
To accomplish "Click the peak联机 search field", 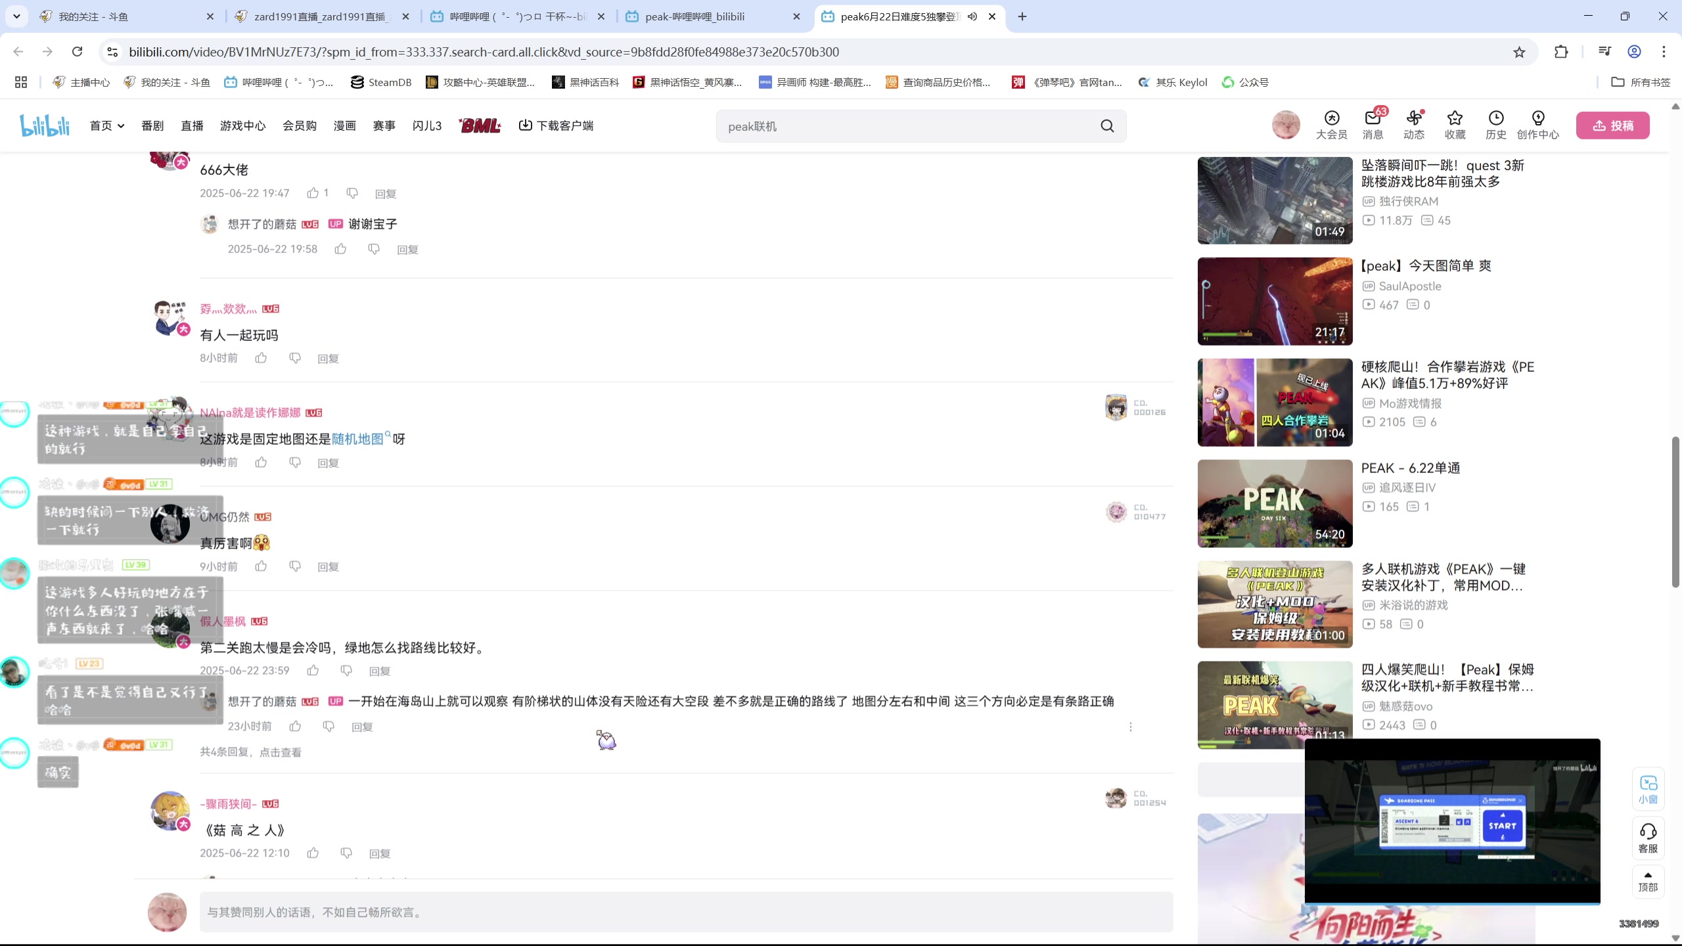I will click(x=907, y=126).
